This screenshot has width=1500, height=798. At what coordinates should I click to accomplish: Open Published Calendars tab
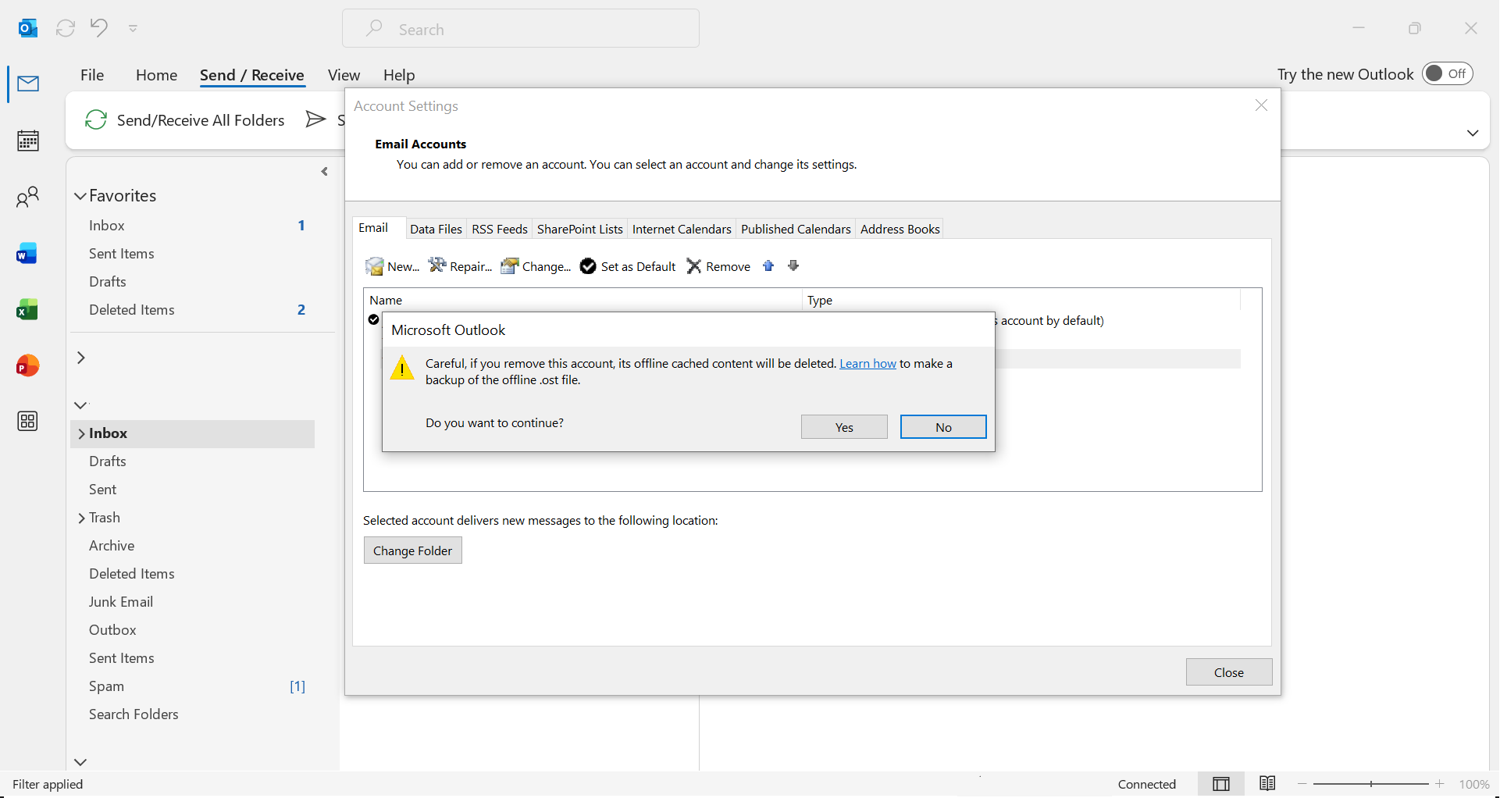pos(796,229)
